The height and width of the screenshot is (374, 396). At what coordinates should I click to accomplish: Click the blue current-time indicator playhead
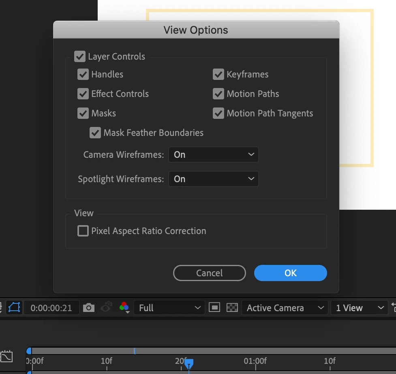tap(188, 364)
